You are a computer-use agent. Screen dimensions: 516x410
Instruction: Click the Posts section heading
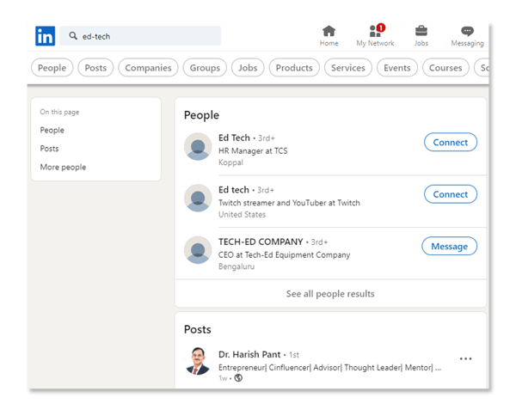198,329
